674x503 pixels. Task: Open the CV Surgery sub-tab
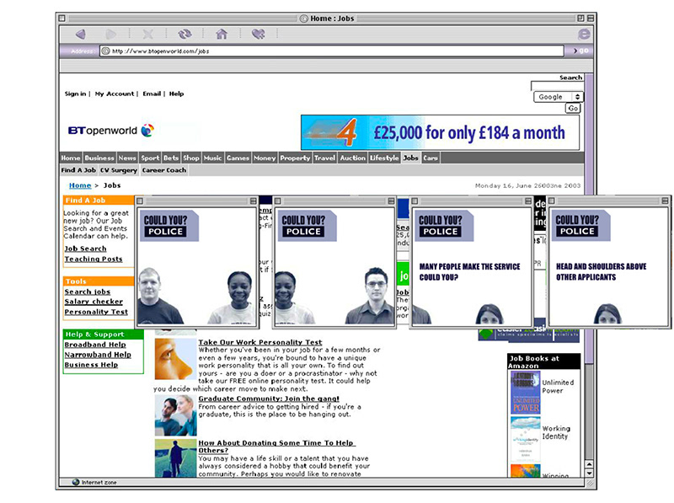pyautogui.click(x=119, y=170)
